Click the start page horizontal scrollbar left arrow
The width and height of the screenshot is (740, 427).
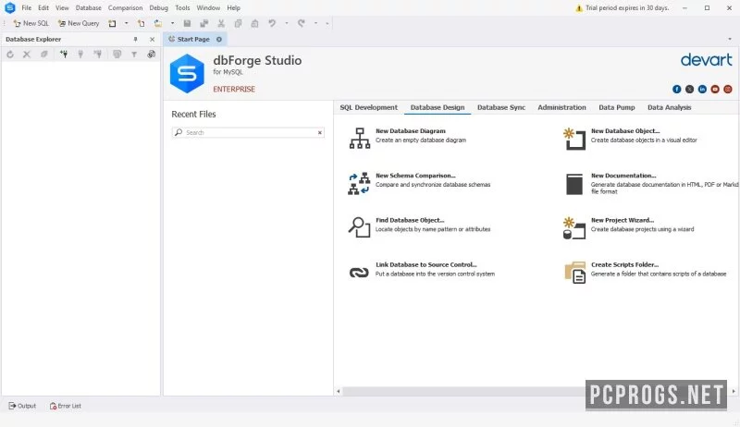pos(338,391)
